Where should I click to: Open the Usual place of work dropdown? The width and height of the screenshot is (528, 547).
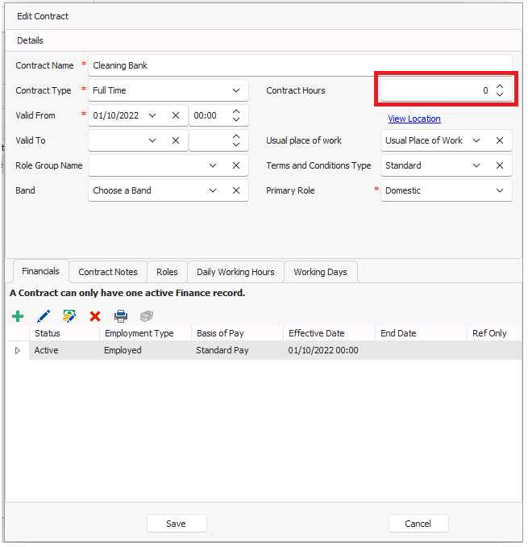point(476,140)
